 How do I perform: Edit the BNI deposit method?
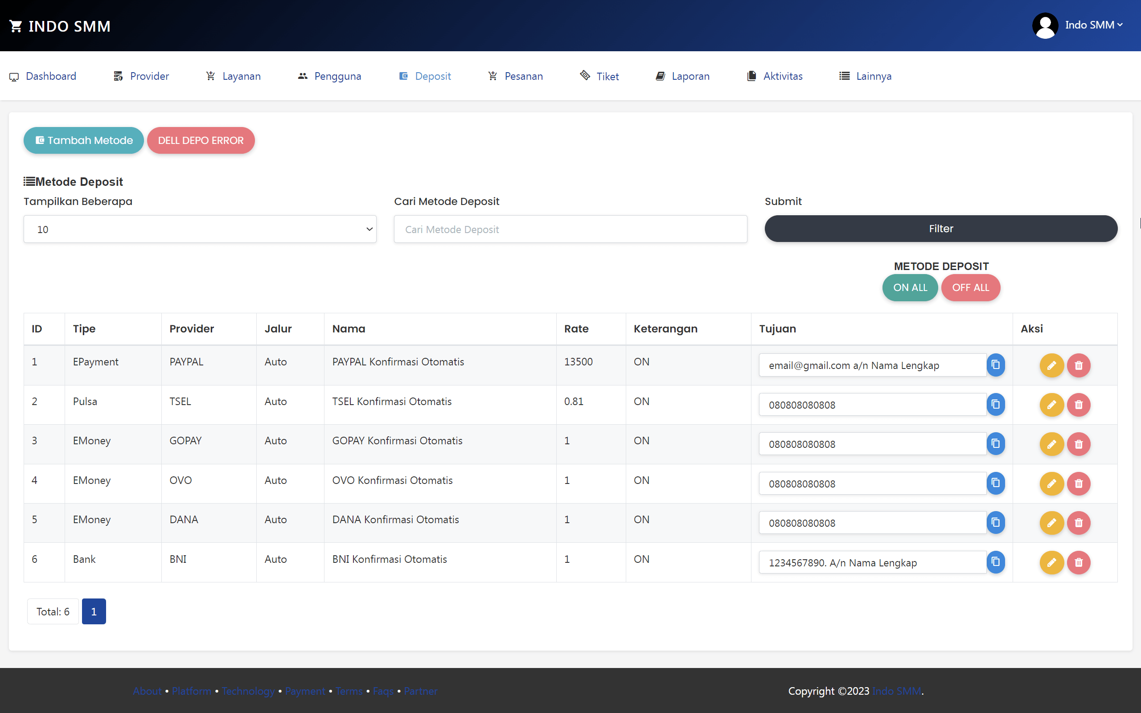pyautogui.click(x=1051, y=562)
